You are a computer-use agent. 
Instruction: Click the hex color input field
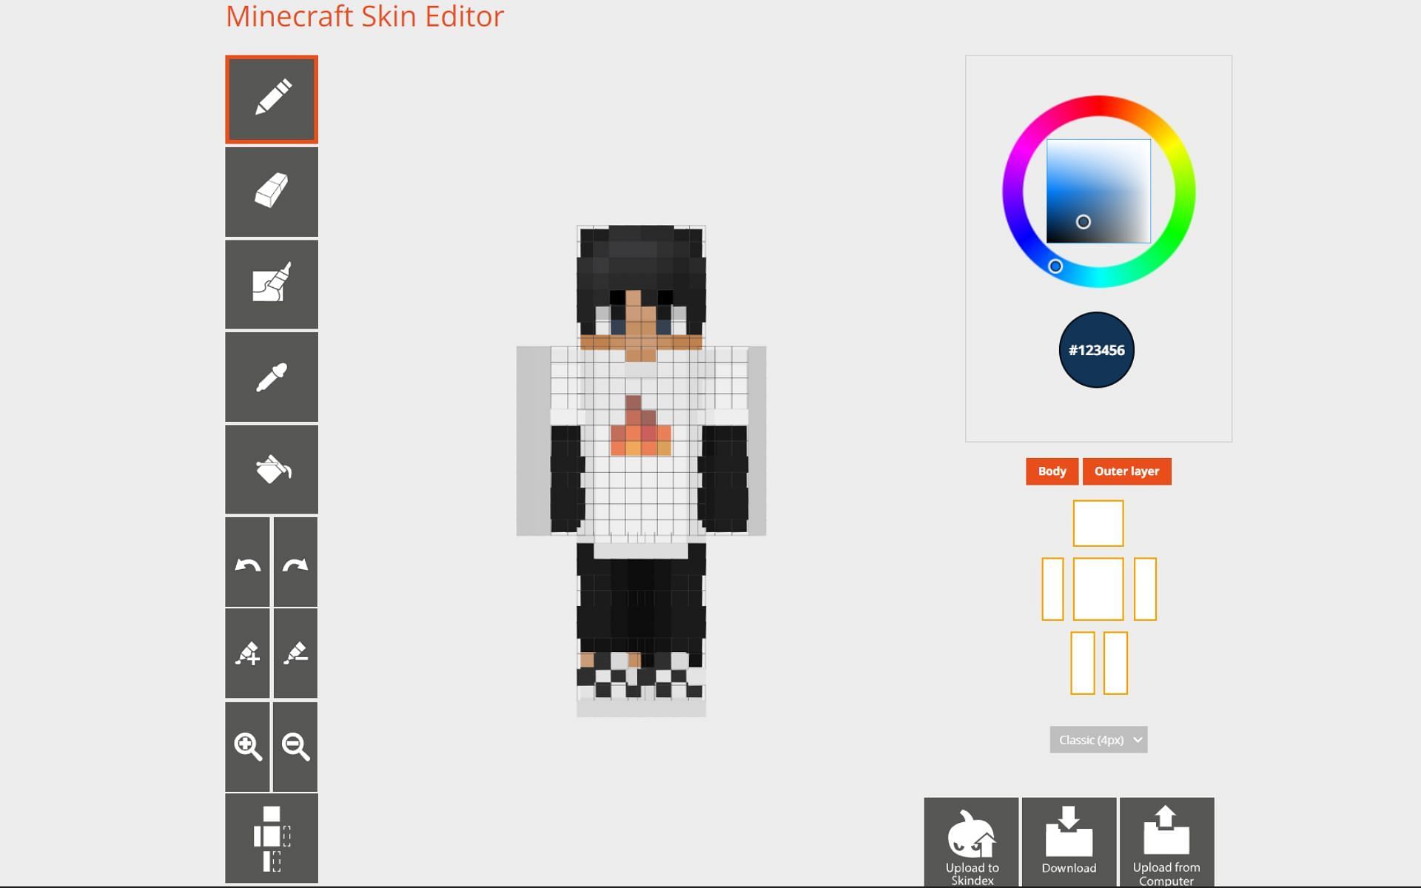tap(1094, 349)
